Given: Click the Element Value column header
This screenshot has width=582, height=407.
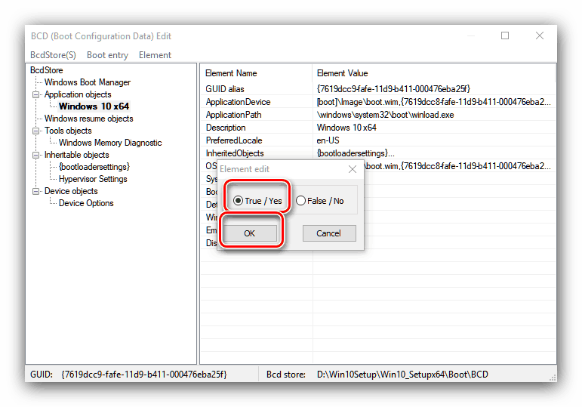Looking at the screenshot, I should click(433, 73).
